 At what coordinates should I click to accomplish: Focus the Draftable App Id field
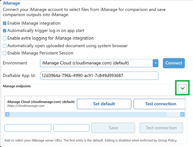99,75
